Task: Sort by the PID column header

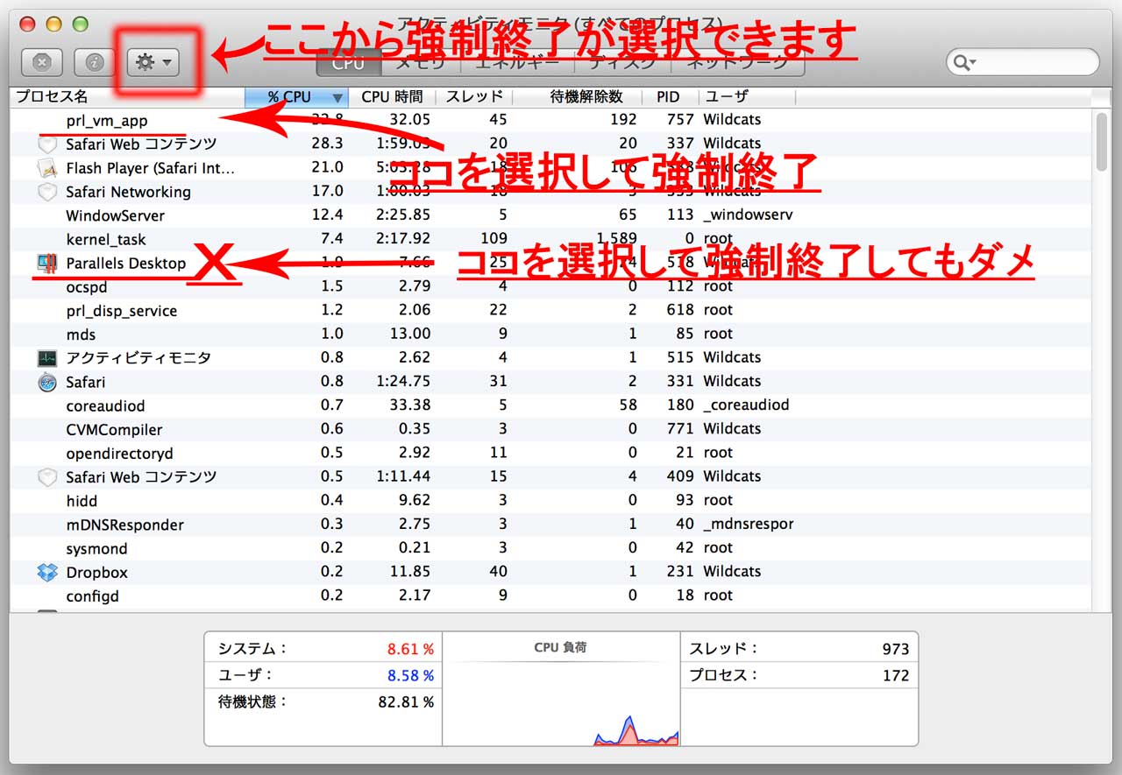Action: pos(671,96)
